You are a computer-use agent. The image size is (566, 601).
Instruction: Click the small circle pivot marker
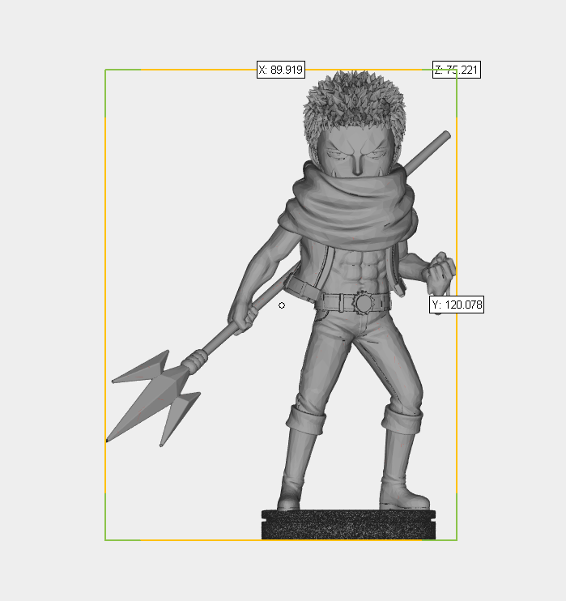pos(282,305)
